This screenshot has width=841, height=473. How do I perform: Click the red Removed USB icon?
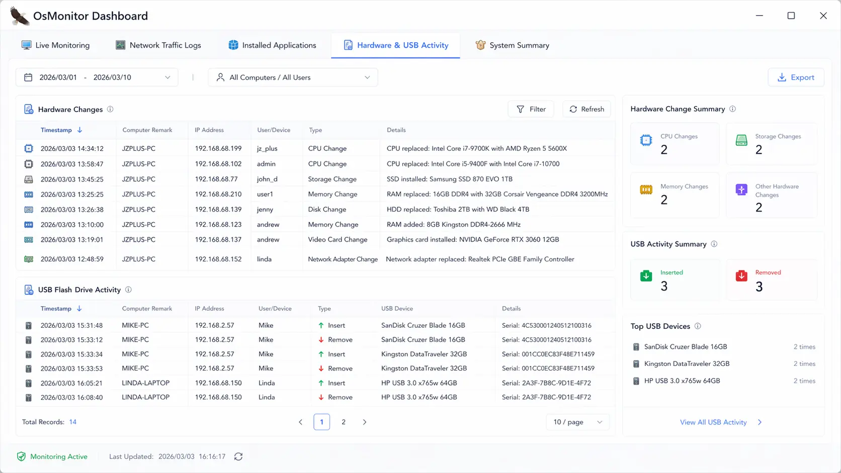(x=741, y=275)
